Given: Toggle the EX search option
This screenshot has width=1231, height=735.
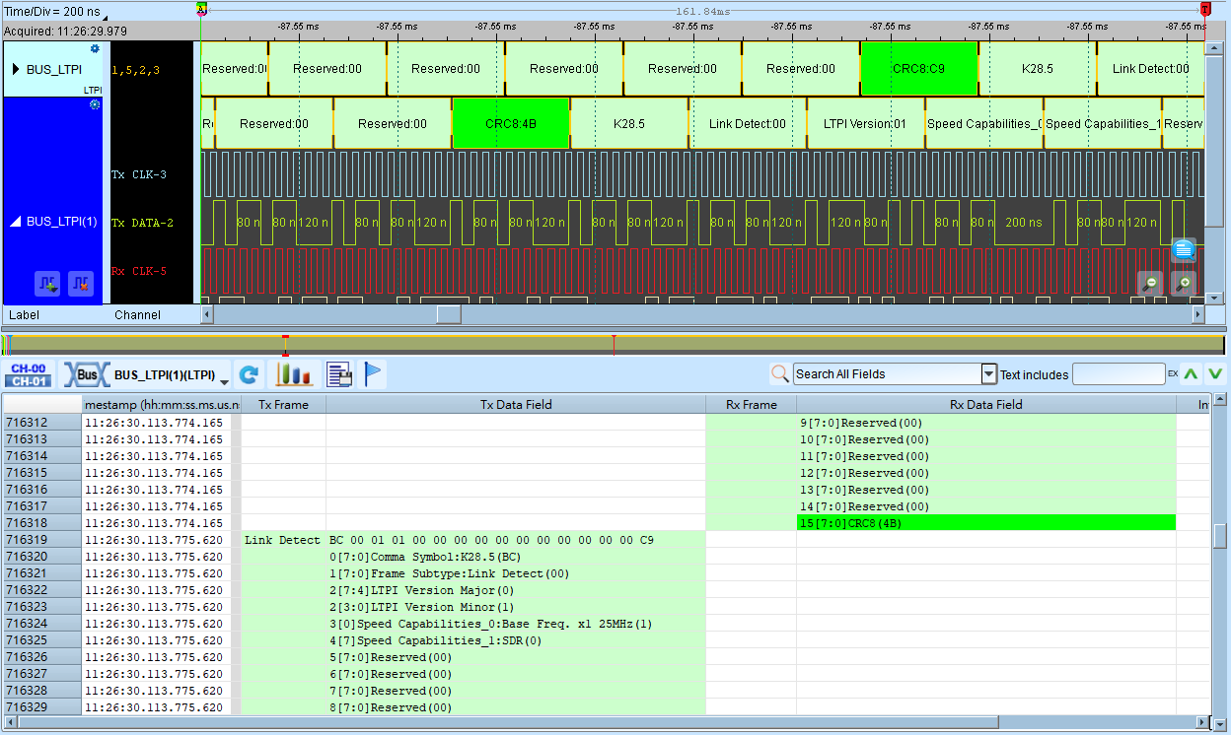Looking at the screenshot, I should [1173, 373].
